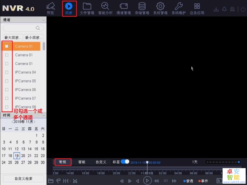This screenshot has height=185, width=247.
Task: Click the alarm bell icon at top right
Action: coord(224,9)
